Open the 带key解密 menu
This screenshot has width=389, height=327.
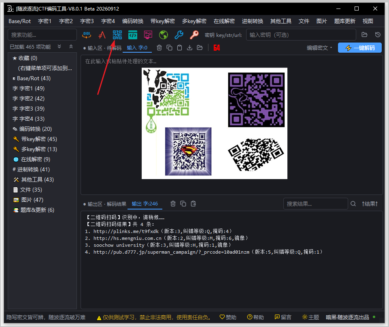coord(162,21)
